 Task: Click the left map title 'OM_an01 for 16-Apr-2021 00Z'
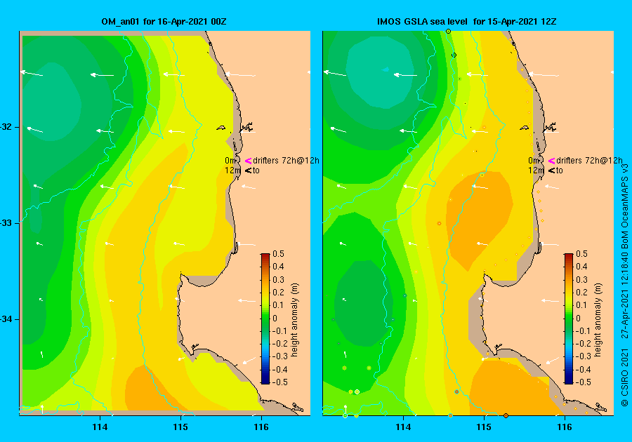(164, 22)
